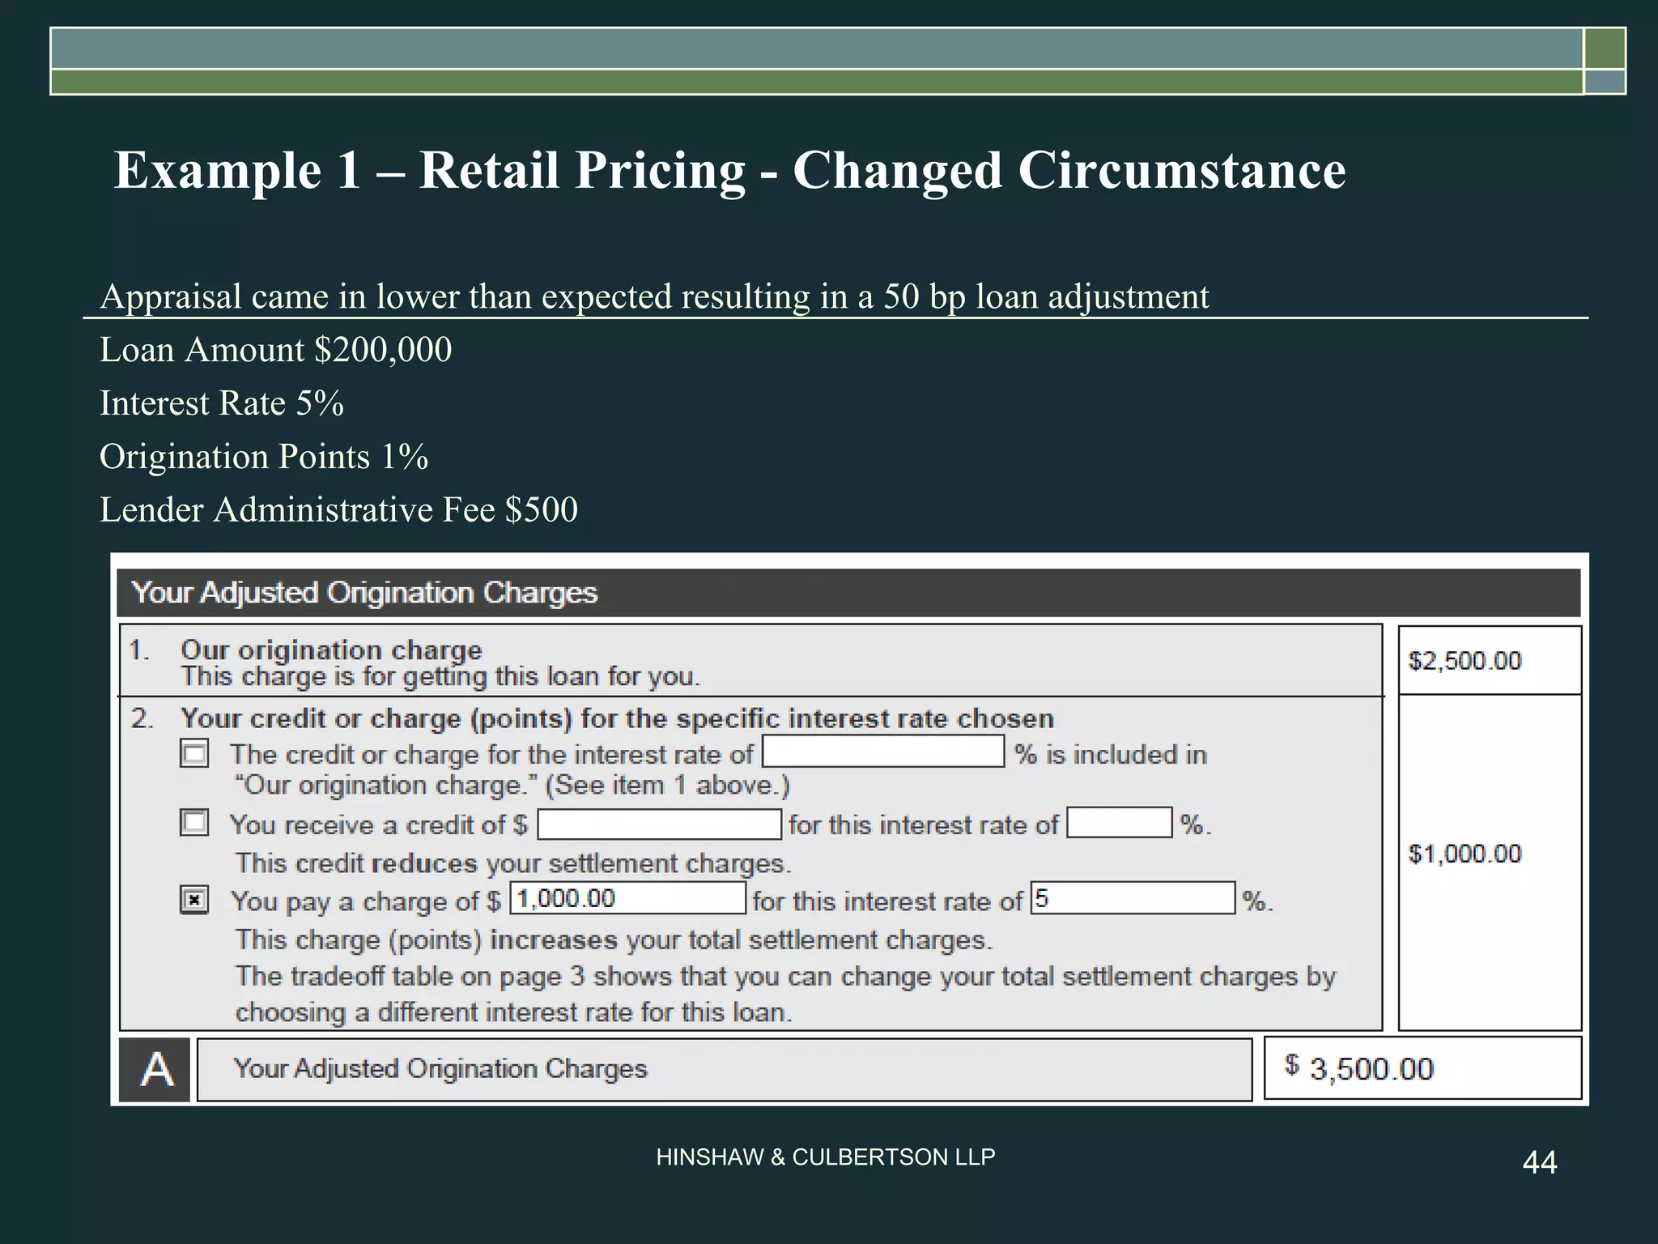The image size is (1658, 1244).
Task: Uncheck the 'You pay a charge of' checkbox
Action: [194, 900]
